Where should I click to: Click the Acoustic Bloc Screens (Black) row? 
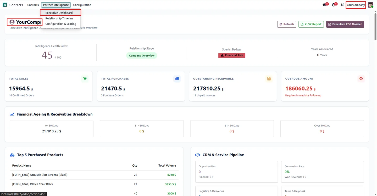pos(94,175)
